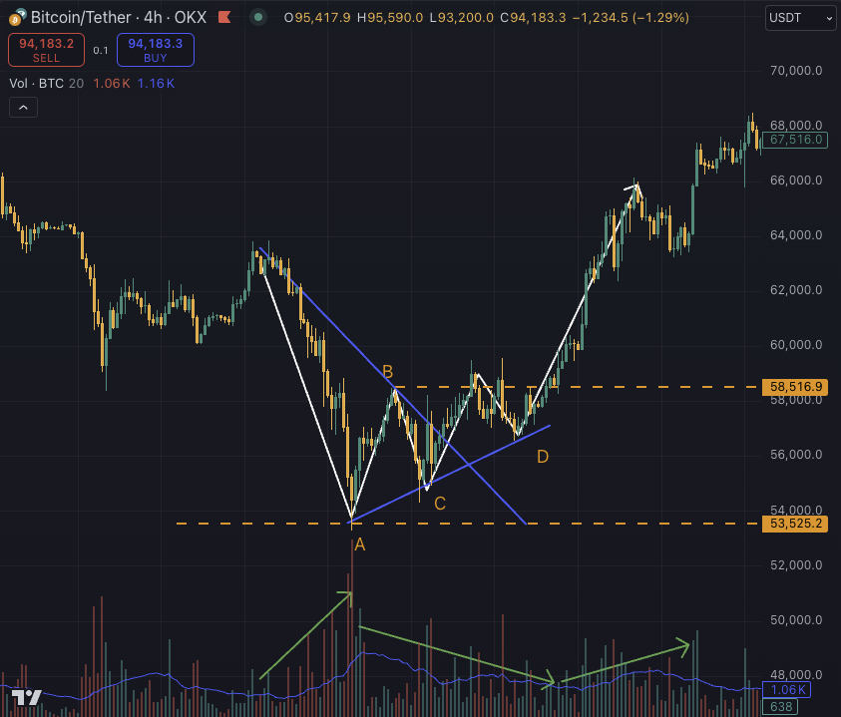Click the Vol · BTC 20 indicator label

tap(46, 83)
